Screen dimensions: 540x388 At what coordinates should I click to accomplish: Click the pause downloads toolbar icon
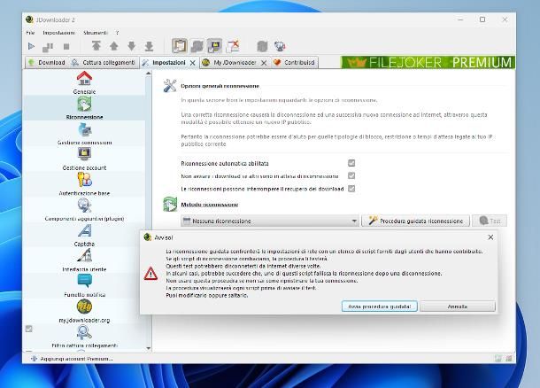48,47
